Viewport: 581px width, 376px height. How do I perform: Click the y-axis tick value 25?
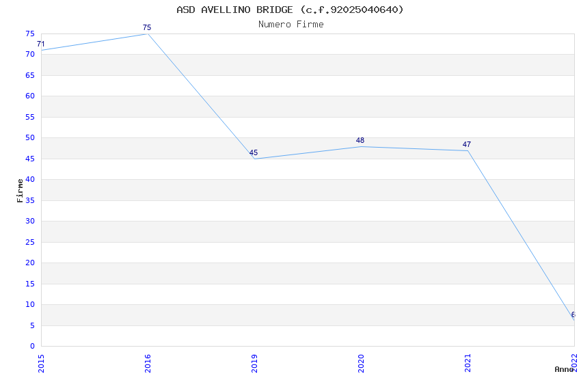tap(30, 242)
